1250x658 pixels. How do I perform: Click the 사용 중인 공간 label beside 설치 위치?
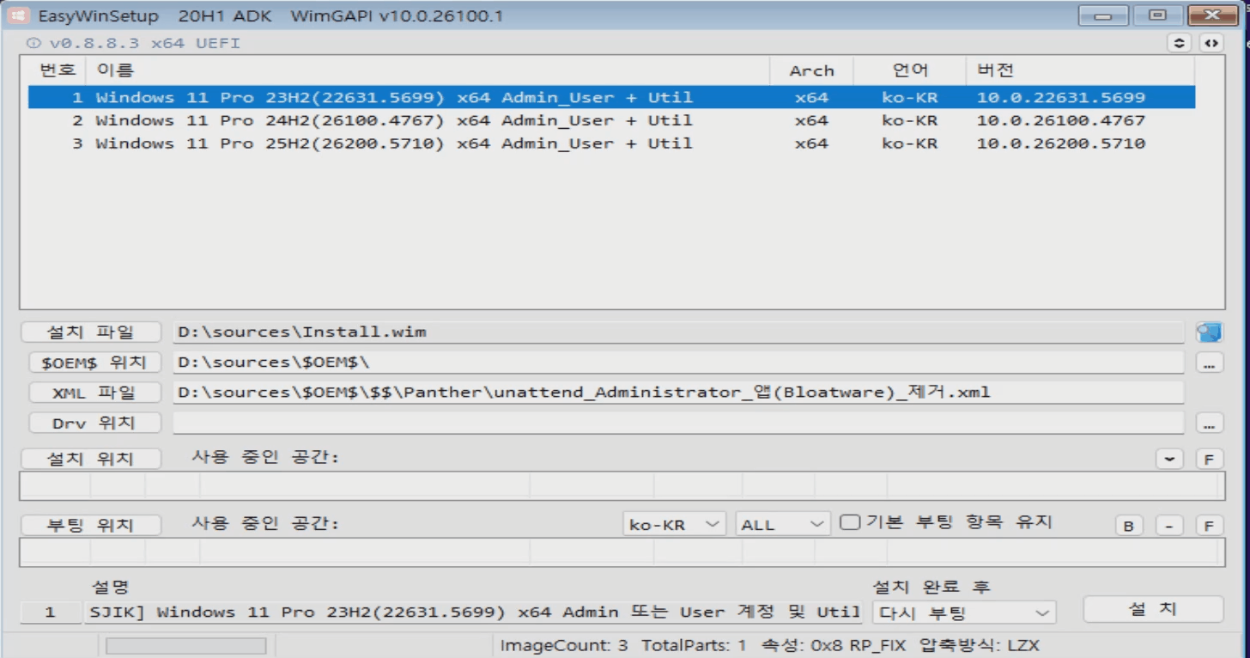coord(264,457)
